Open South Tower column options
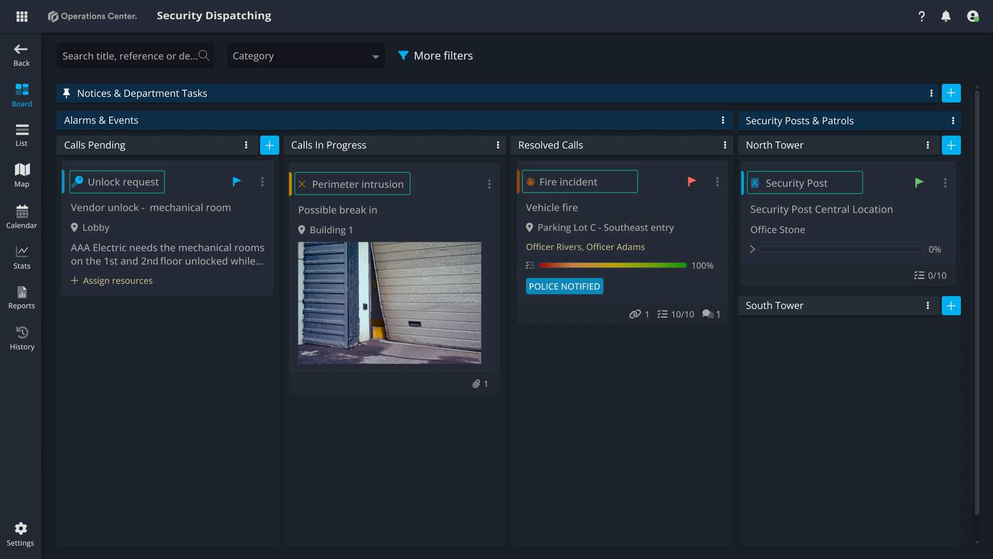The image size is (993, 559). coord(927,305)
